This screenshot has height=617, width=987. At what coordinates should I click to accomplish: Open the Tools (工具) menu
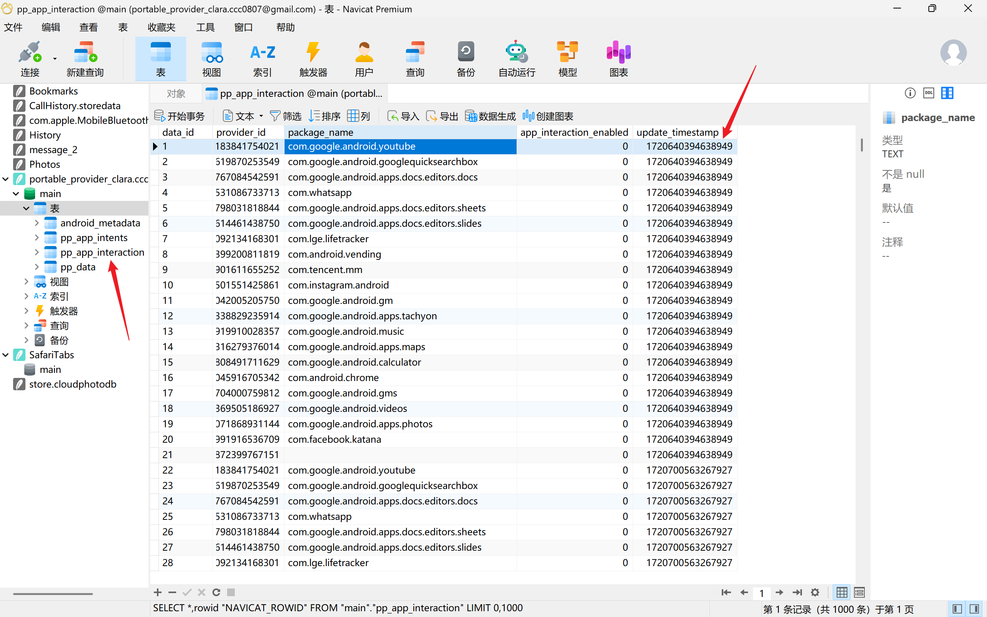tap(205, 27)
